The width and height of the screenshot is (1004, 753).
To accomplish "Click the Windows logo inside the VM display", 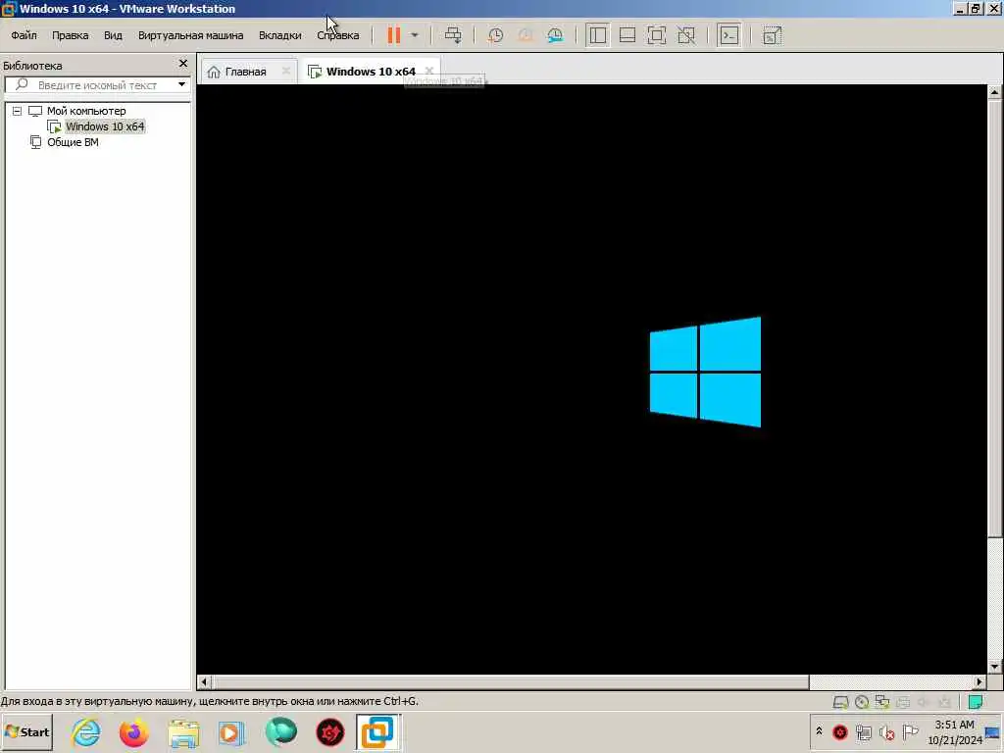I will [x=705, y=372].
